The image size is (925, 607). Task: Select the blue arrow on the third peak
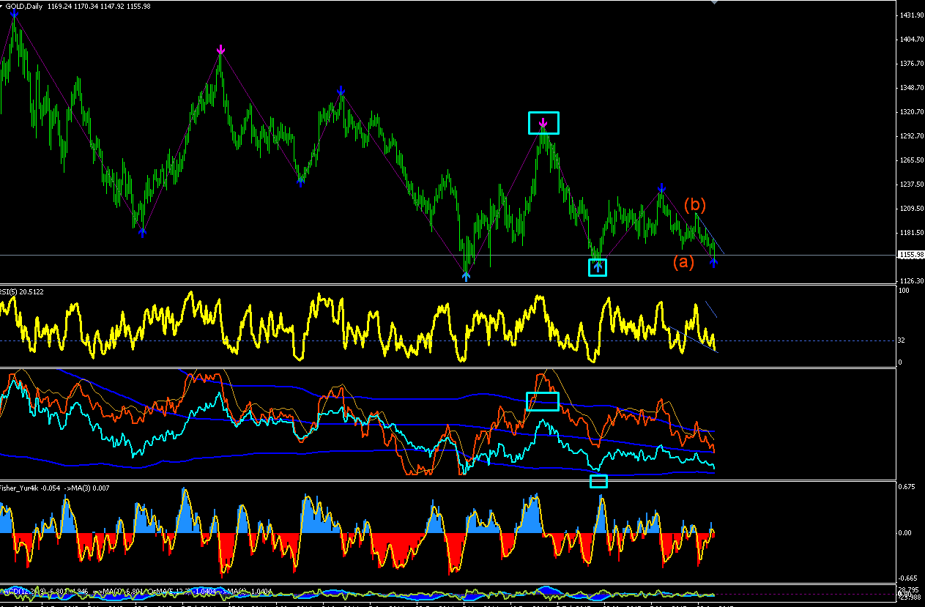[x=341, y=91]
